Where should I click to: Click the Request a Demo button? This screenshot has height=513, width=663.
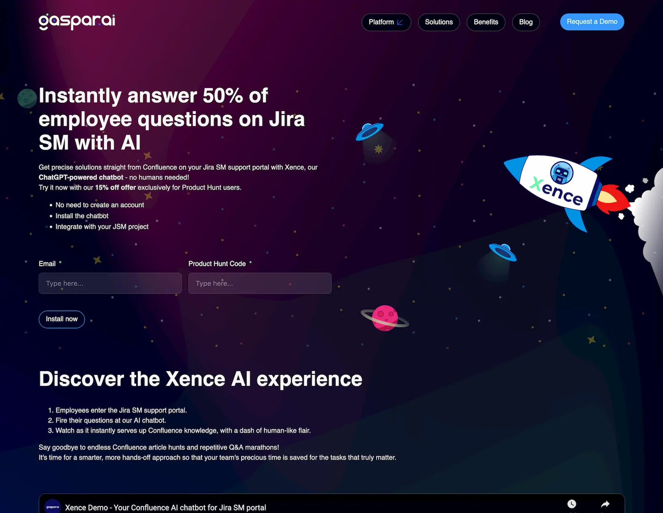pos(592,22)
